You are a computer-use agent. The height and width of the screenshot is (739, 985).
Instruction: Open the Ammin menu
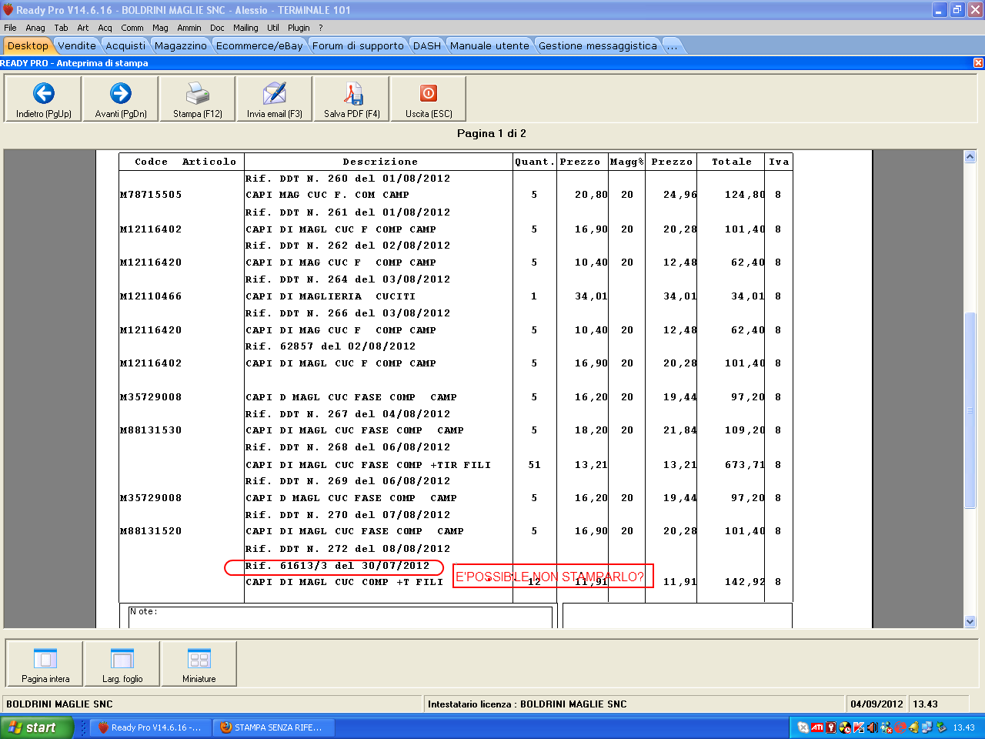click(x=189, y=28)
